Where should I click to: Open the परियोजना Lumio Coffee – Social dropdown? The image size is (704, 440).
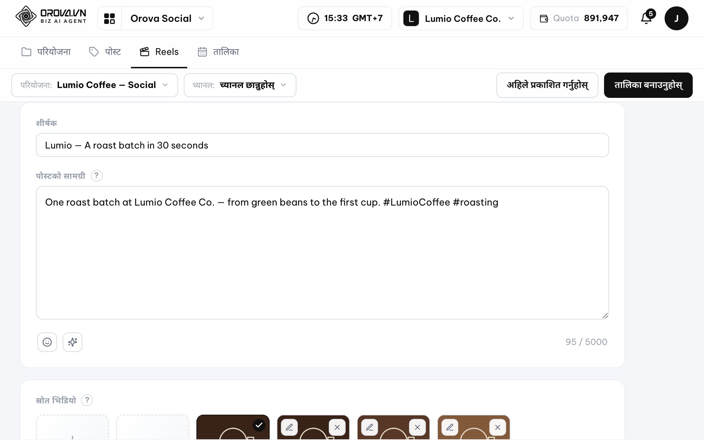(95, 85)
